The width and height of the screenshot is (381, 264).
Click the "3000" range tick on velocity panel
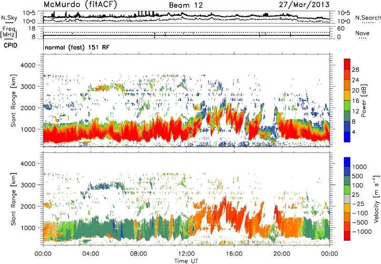click(28, 185)
